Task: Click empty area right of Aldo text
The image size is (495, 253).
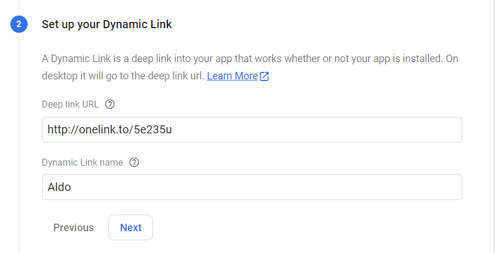Action: click(265, 187)
